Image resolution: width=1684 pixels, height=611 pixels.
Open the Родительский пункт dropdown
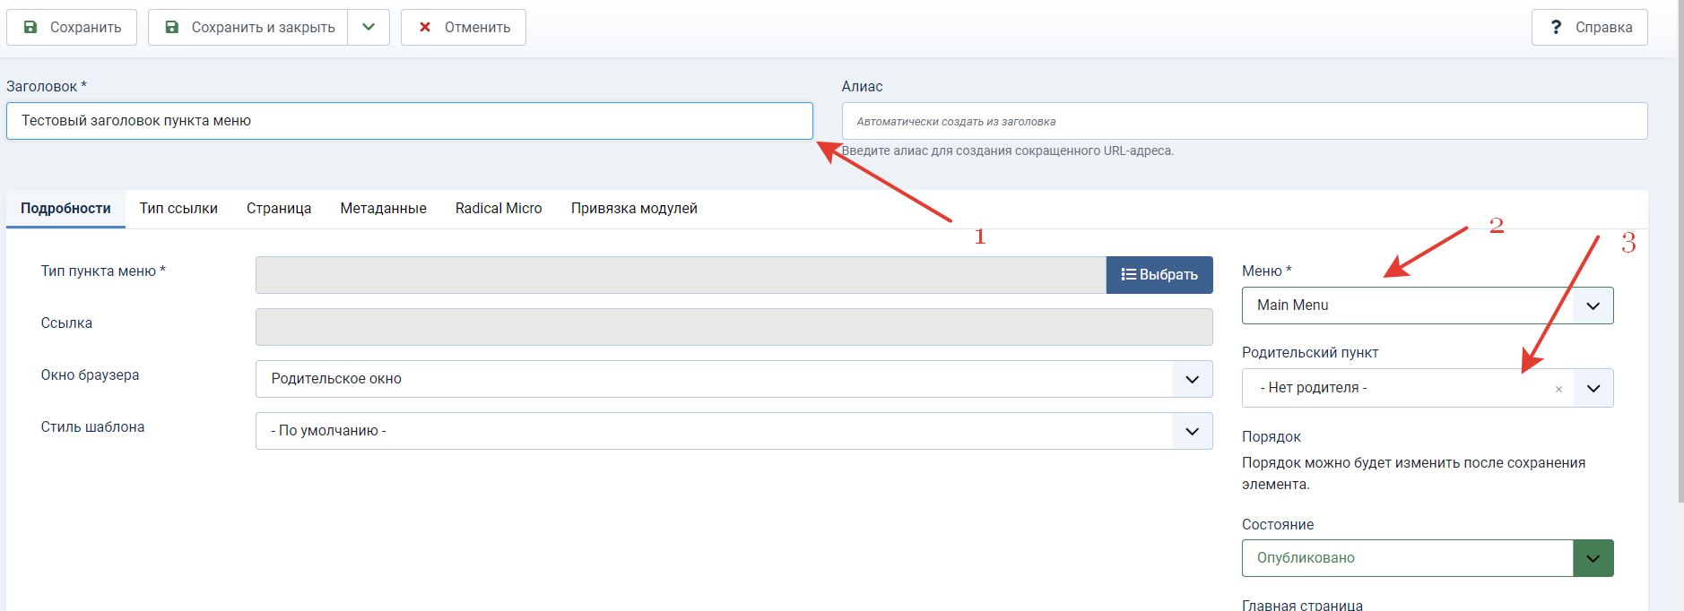[x=1428, y=388]
